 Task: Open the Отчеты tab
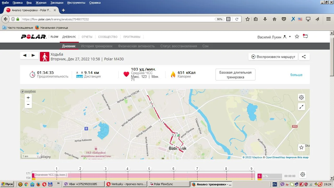[x=87, y=37]
